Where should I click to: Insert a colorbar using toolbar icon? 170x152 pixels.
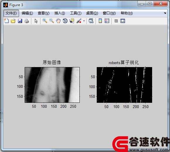[100, 21]
